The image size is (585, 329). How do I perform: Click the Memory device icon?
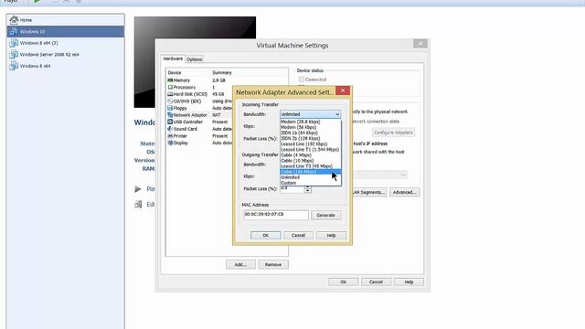pyautogui.click(x=170, y=80)
